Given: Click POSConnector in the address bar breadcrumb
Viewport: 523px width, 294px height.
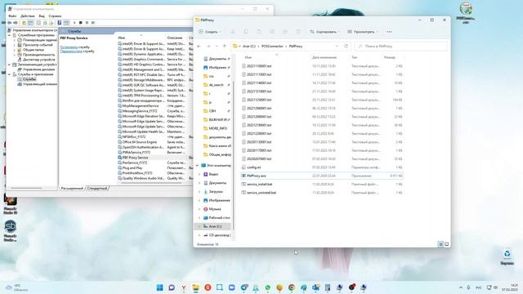Looking at the screenshot, I should point(272,47).
